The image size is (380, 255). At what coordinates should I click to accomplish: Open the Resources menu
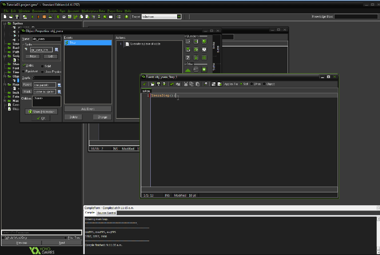(39, 10)
